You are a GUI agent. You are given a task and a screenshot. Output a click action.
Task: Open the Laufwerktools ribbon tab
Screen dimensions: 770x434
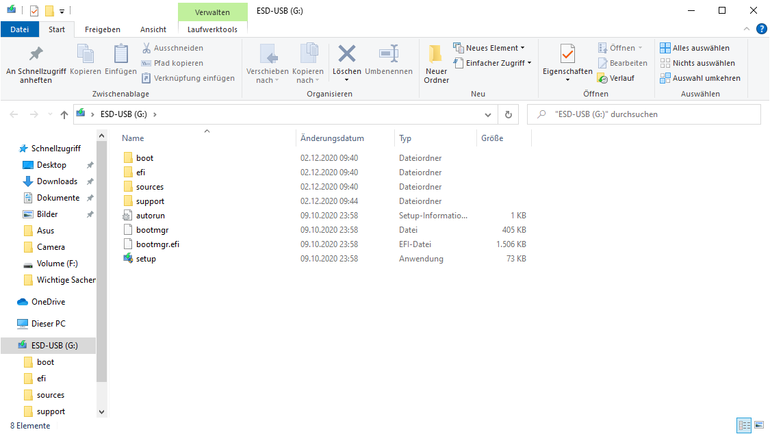coord(212,29)
